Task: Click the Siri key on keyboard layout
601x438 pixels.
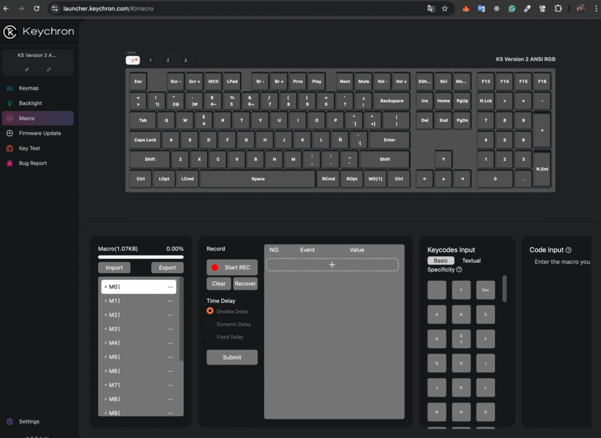Action: (444, 82)
